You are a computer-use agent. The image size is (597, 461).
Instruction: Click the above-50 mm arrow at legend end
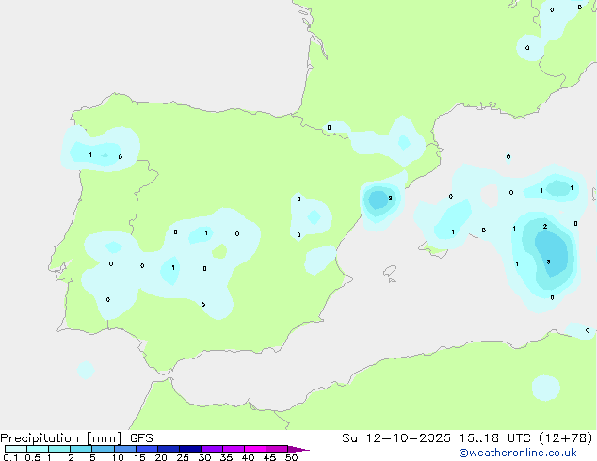pyautogui.click(x=298, y=449)
